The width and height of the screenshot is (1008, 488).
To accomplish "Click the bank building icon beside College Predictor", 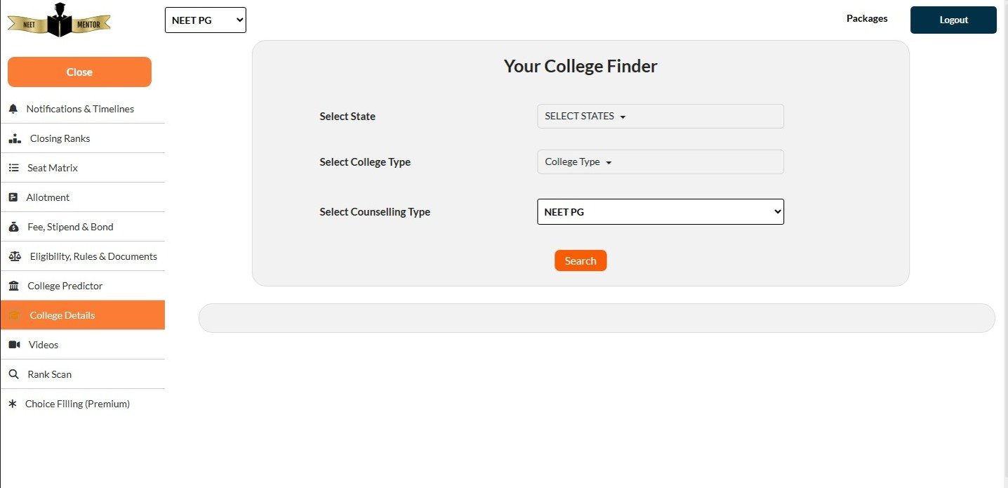I will tap(13, 286).
